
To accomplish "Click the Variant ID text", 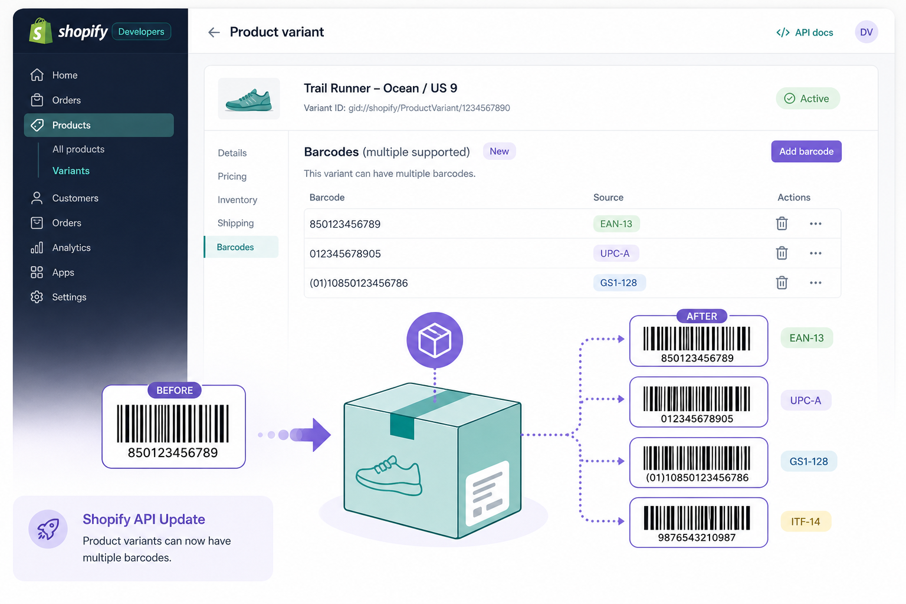I will (x=407, y=108).
